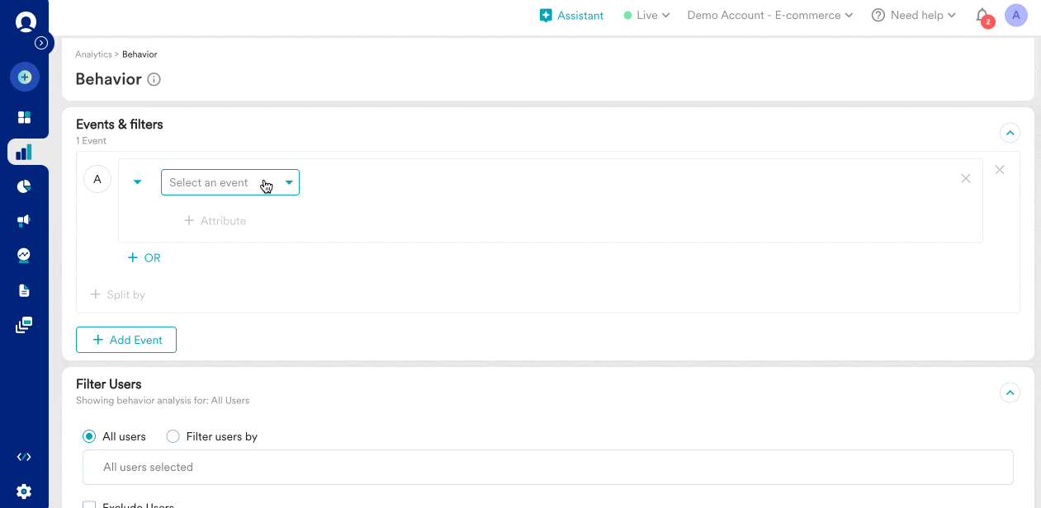Open the code brackets icon in sidebar
The height and width of the screenshot is (508, 1041).
24,457
